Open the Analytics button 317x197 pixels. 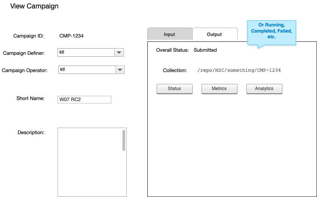pos(264,89)
